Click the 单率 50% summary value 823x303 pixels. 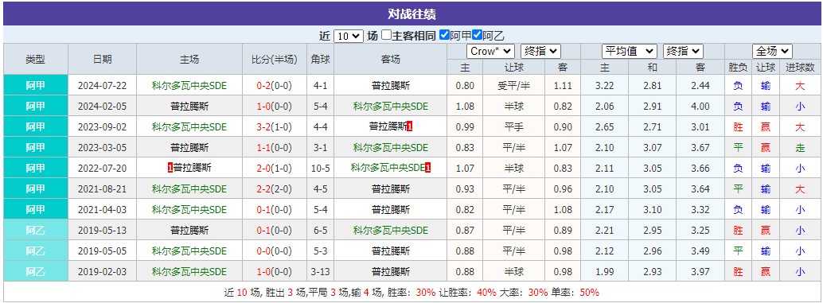pyautogui.click(x=590, y=293)
